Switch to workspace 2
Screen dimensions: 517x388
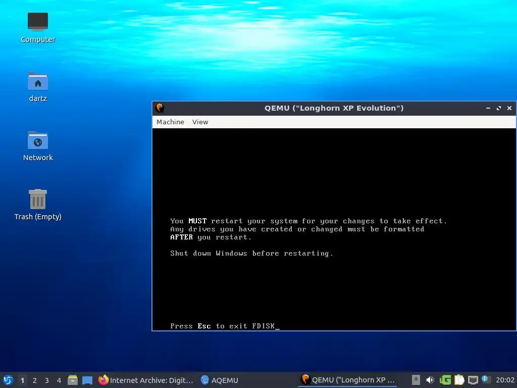(35, 380)
